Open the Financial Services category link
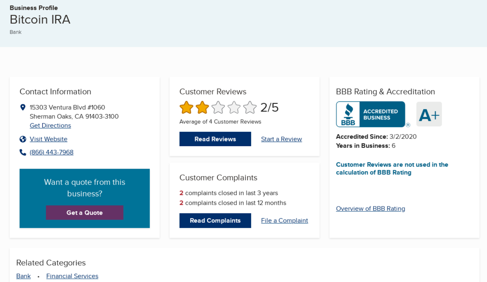Viewport: 487px width, 282px height. pyautogui.click(x=72, y=276)
